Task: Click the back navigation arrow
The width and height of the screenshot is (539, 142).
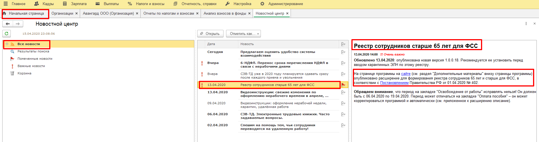Action: (8, 24)
